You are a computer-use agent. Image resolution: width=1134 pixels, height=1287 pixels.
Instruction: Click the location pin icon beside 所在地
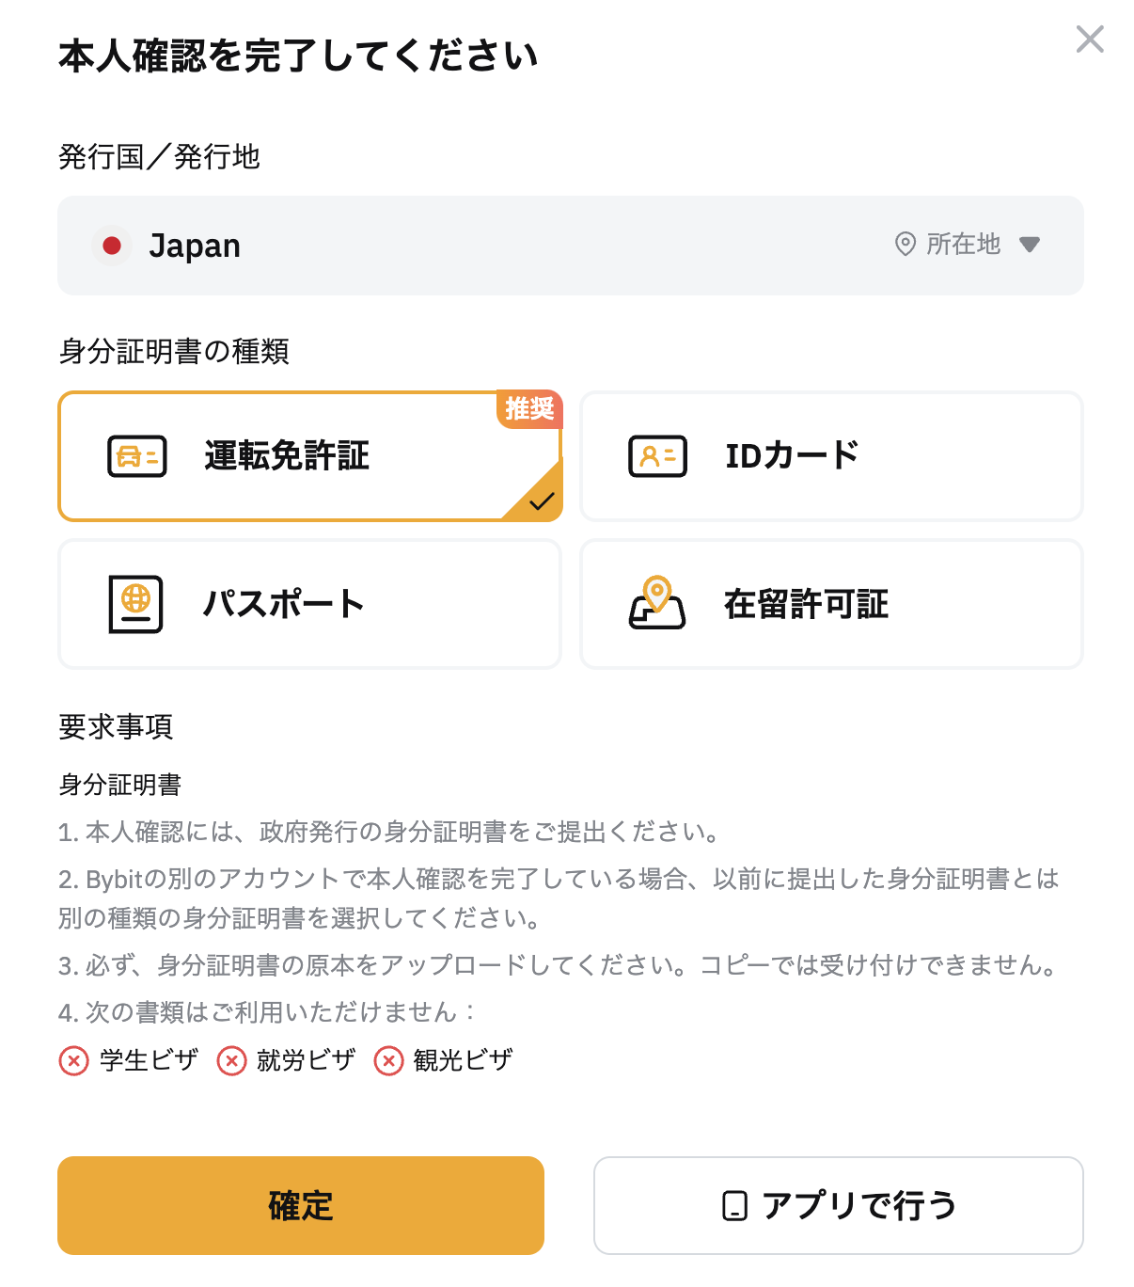click(906, 245)
